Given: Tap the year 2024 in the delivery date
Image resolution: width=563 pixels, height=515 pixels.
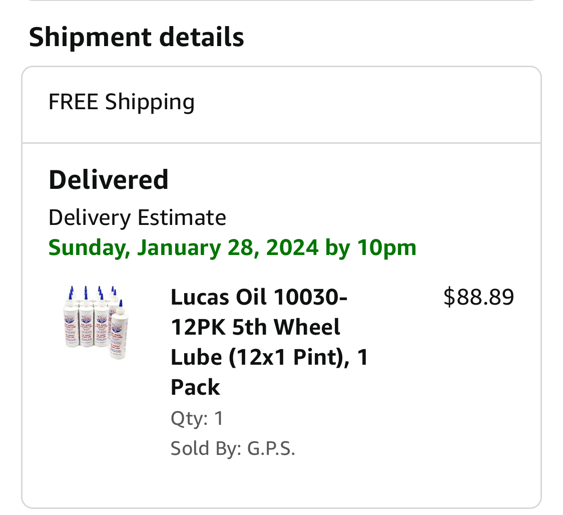Looking at the screenshot, I should pyautogui.click(x=292, y=247).
